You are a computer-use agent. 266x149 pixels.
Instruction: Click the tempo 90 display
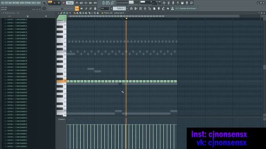point(70,3)
